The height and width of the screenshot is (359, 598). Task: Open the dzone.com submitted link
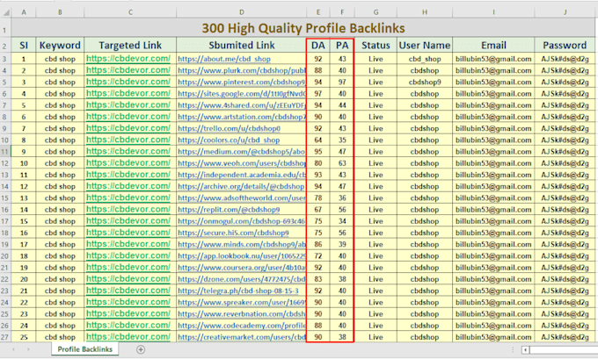[242, 279]
